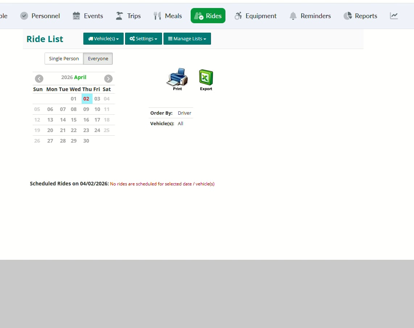Screen dimensions: 414x328
Task: Select April 19 on the calendar
Action: pos(37,131)
